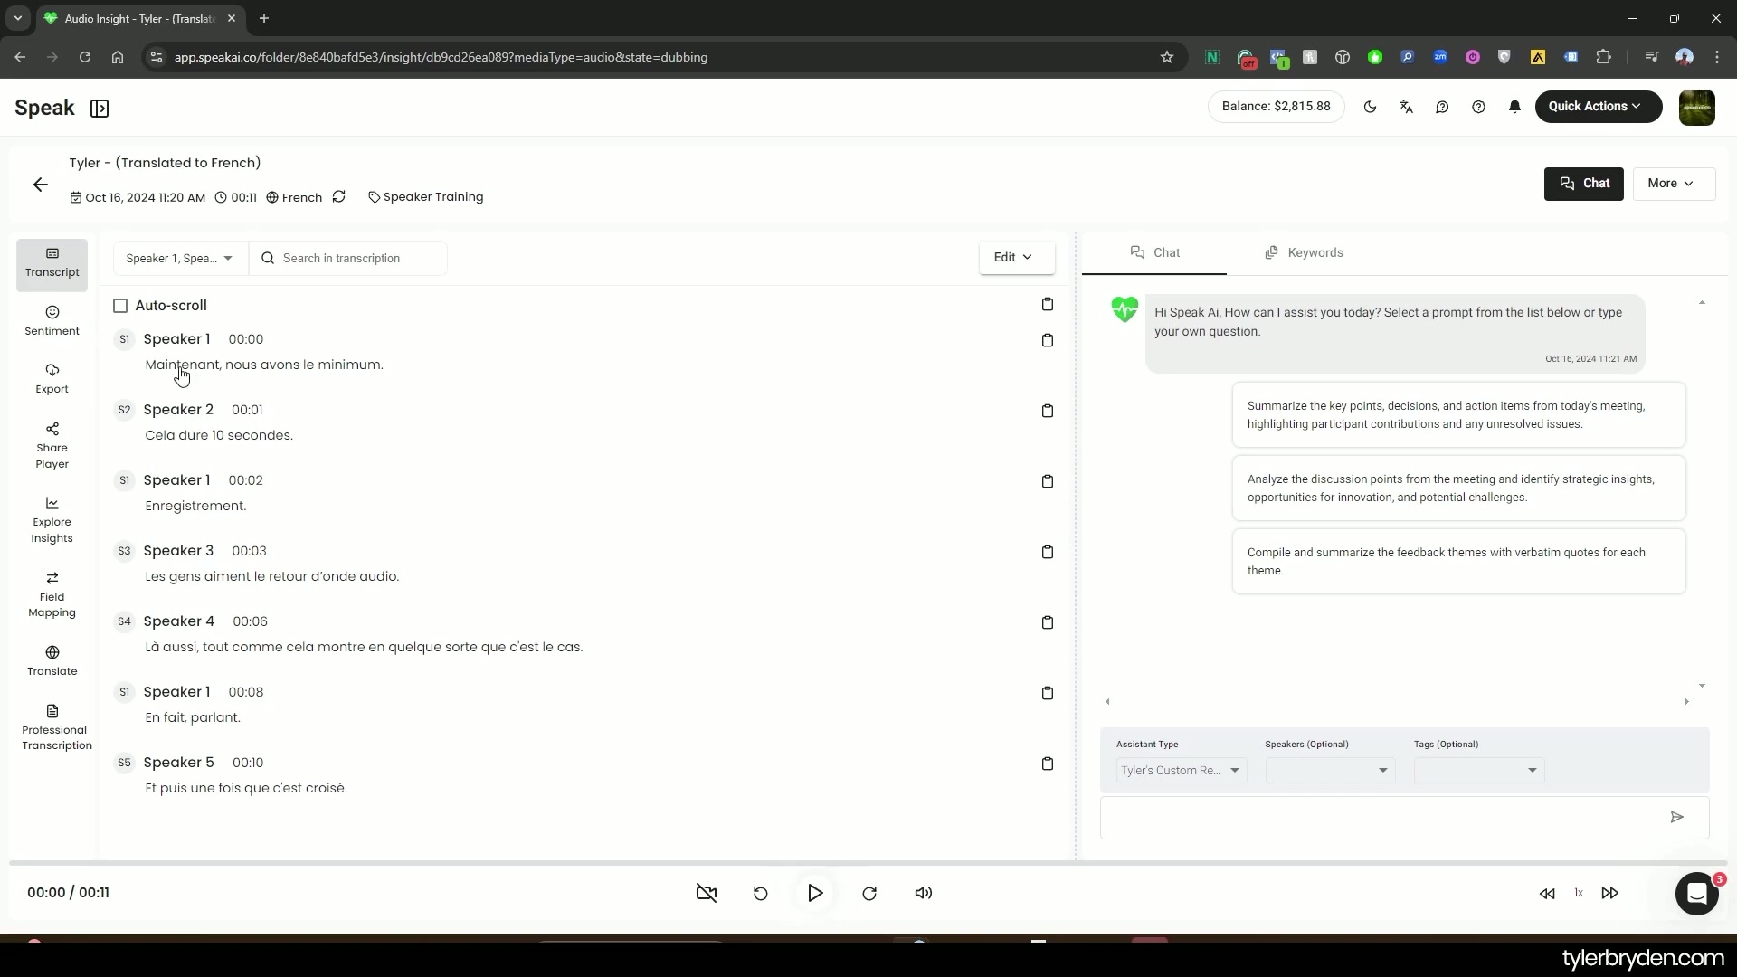Screen dimensions: 1737x977
Task: Open the Transcript sidebar item
Action: [52, 264]
